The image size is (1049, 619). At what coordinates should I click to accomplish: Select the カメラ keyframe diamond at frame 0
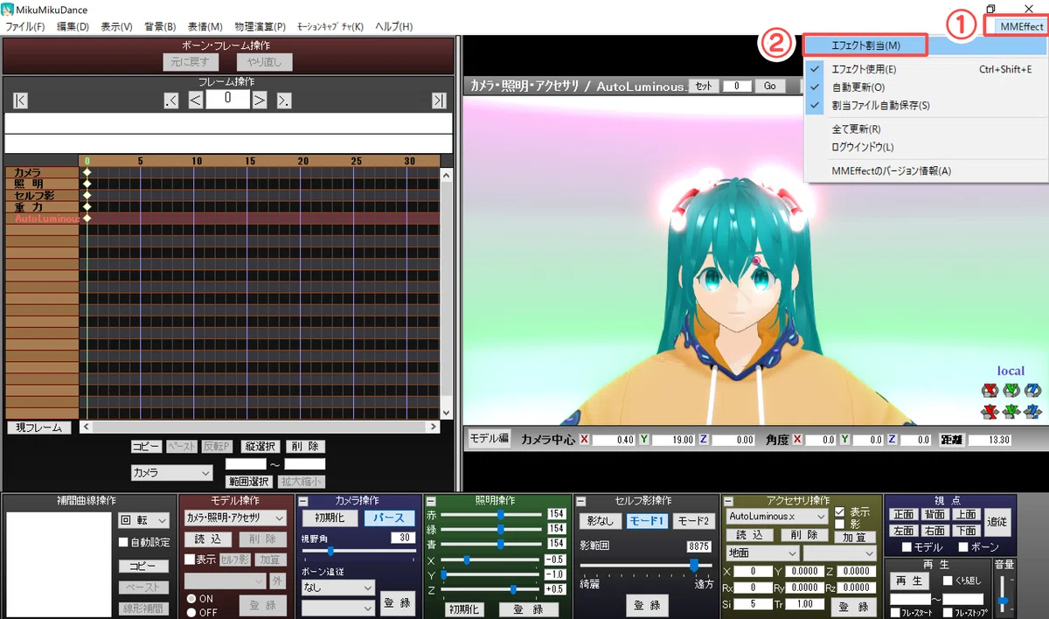87,173
